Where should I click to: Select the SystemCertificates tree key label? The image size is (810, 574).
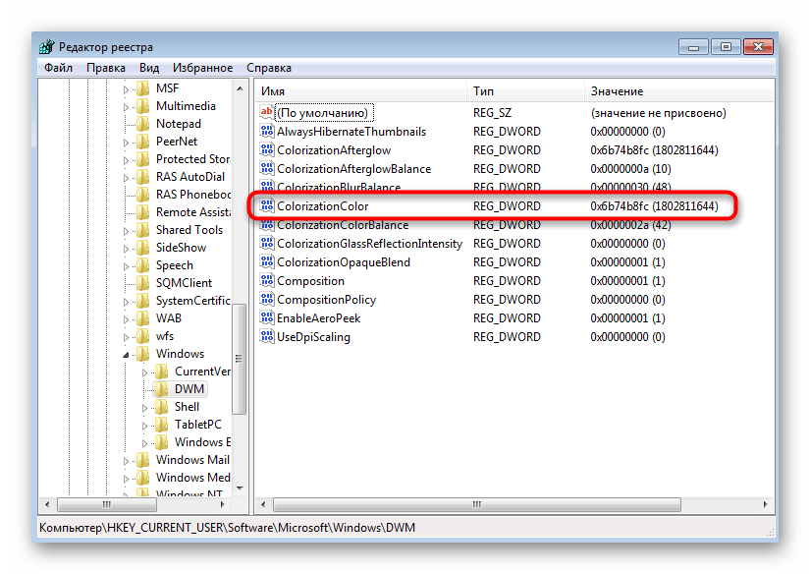(x=192, y=301)
